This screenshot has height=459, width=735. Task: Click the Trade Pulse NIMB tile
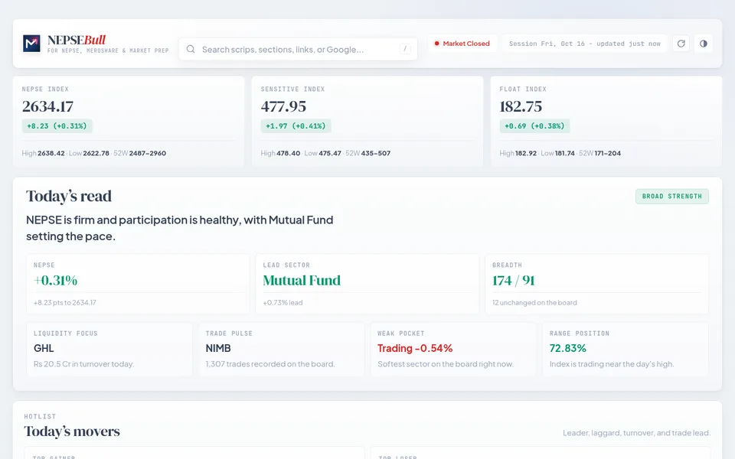pyautogui.click(x=282, y=350)
